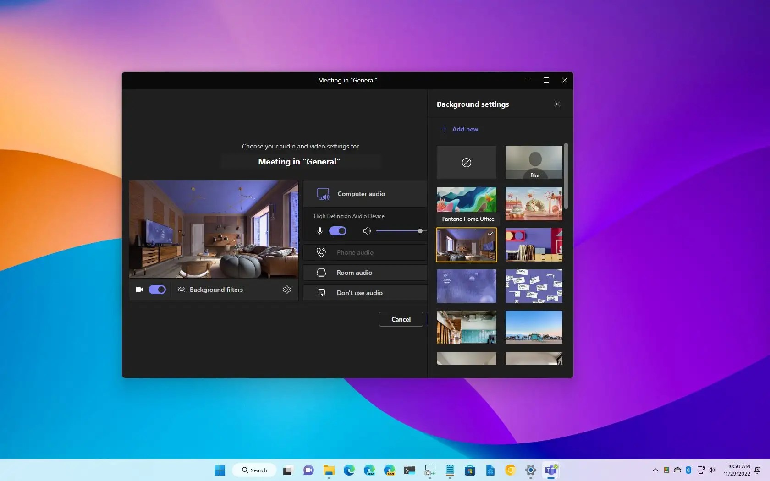Mute the microphone toggle switch

337,231
